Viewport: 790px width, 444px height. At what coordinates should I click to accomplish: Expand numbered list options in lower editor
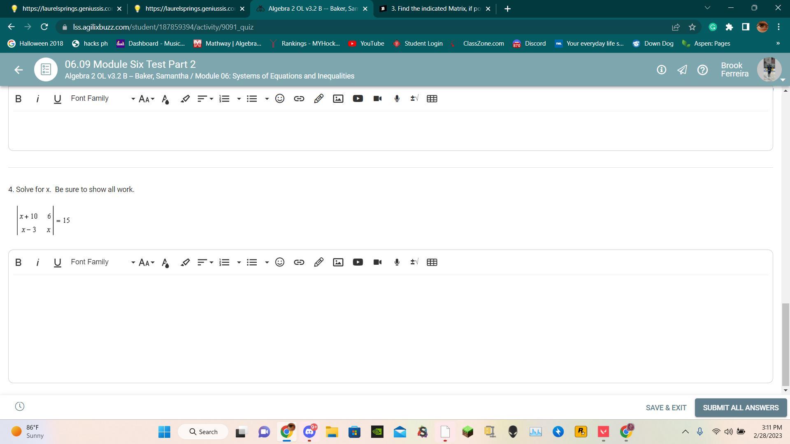pyautogui.click(x=239, y=262)
